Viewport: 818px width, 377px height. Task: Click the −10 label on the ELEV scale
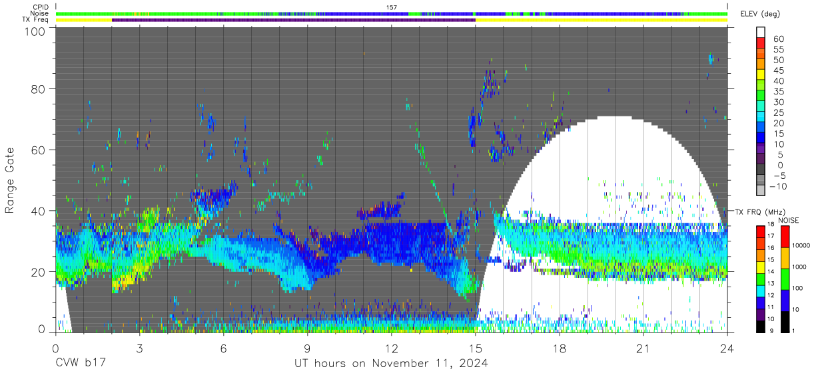pyautogui.click(x=777, y=186)
